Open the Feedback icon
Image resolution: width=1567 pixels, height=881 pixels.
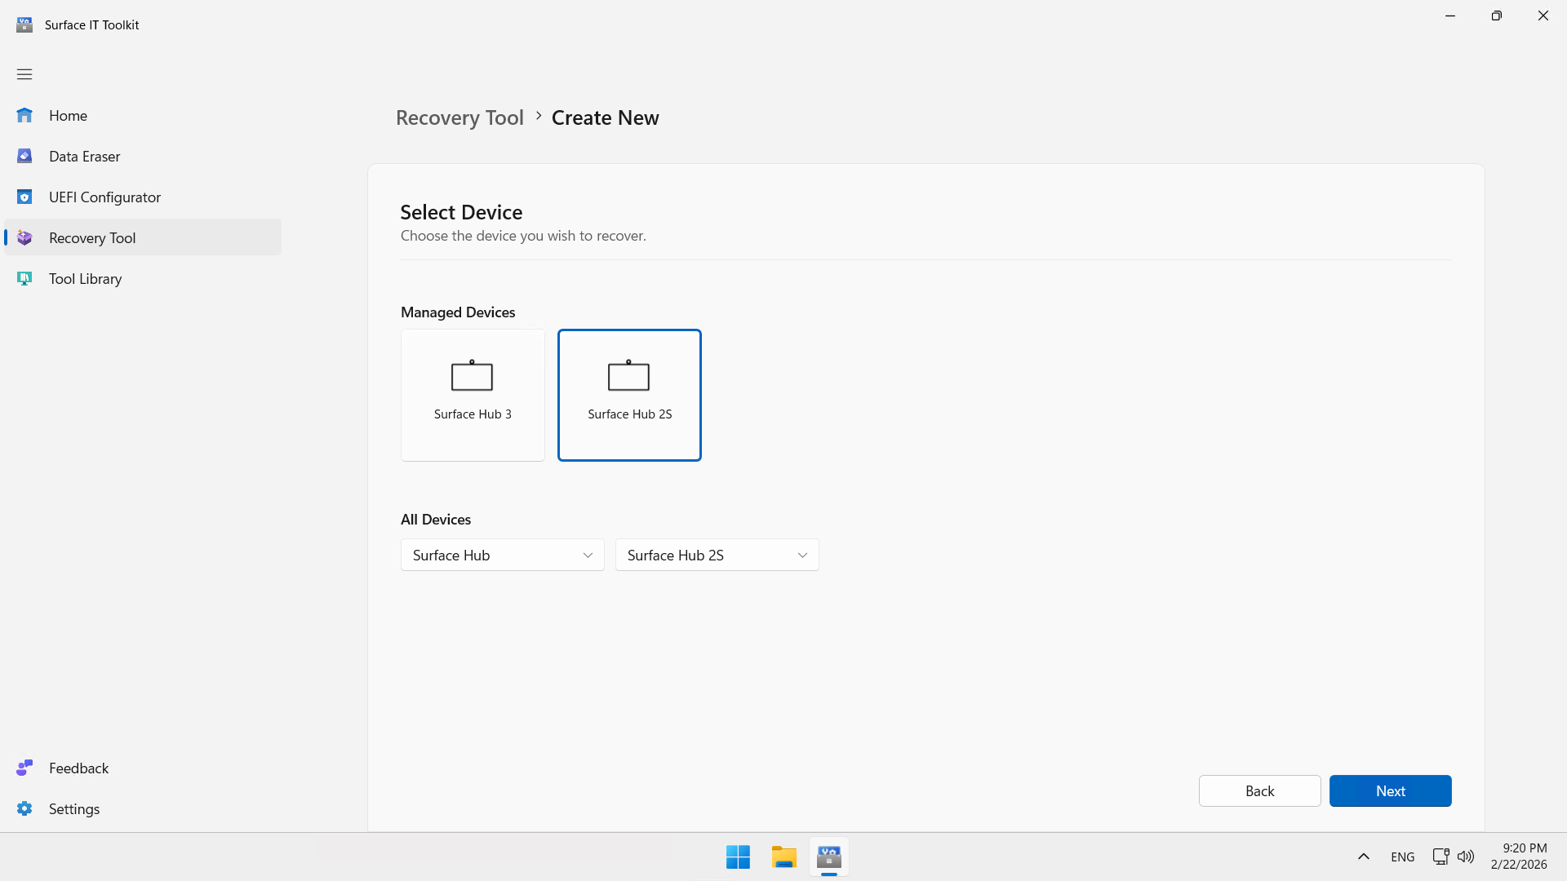[24, 768]
